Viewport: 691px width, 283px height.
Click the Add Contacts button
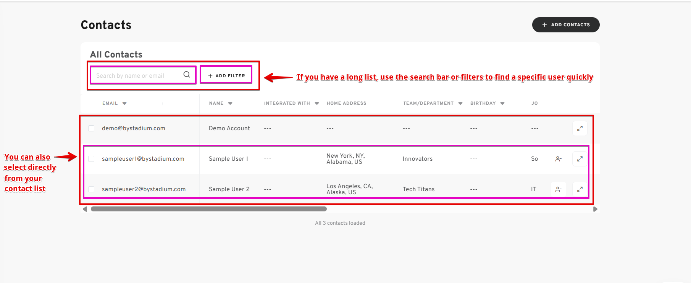[566, 25]
